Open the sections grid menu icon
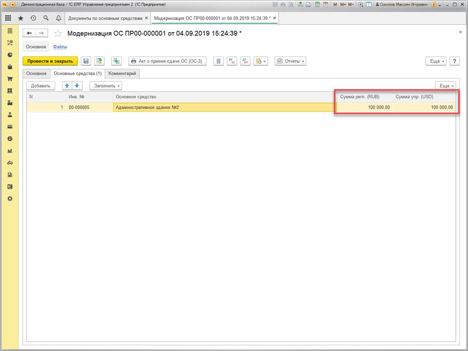 pyautogui.click(x=8, y=18)
